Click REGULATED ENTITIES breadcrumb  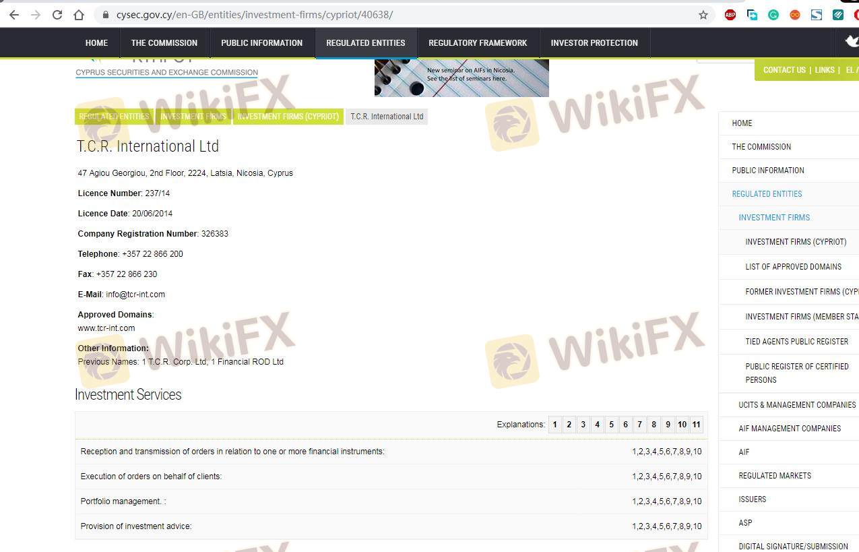click(x=114, y=117)
